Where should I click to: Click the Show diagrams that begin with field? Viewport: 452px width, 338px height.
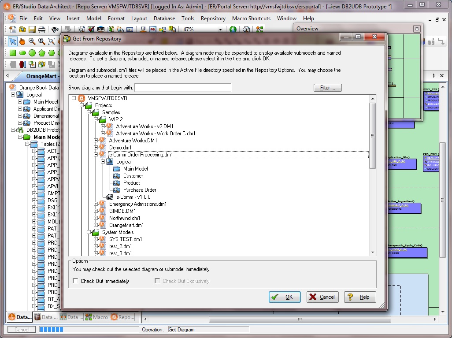183,88
